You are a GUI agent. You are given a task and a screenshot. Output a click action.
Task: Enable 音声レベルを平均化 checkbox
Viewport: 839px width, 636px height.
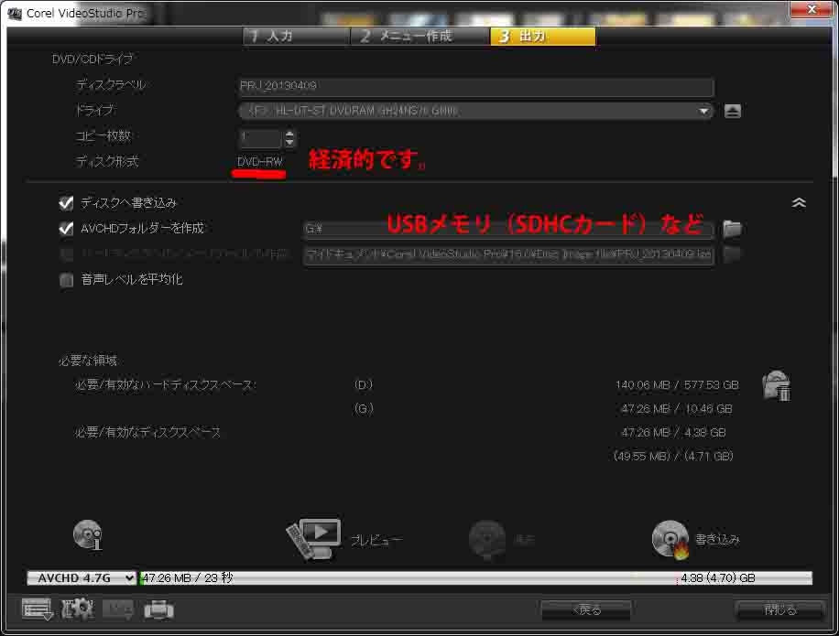click(x=66, y=279)
